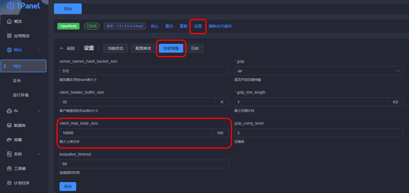
Task: Click the green OpenResty tag
Action: [x=68, y=26]
